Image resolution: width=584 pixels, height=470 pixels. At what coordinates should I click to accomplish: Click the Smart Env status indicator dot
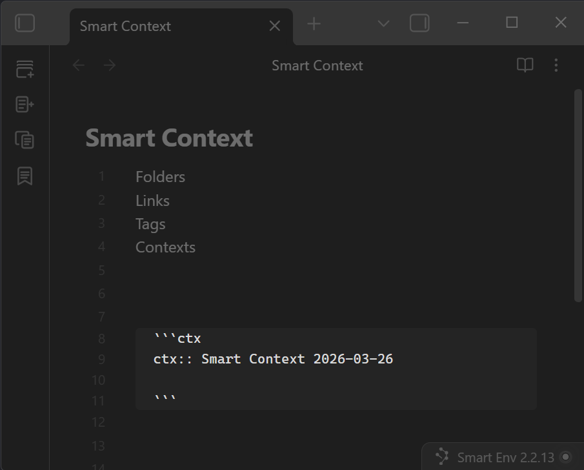tap(566, 457)
